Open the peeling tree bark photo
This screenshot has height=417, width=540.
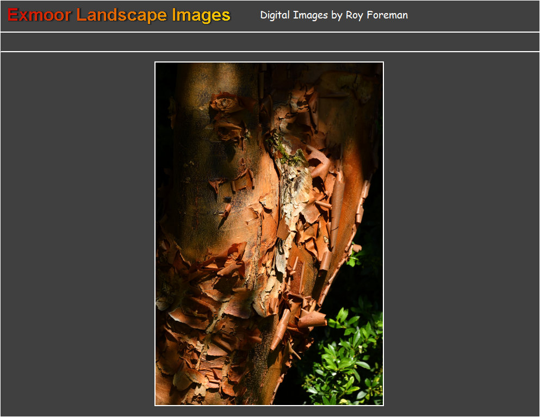[x=269, y=234]
